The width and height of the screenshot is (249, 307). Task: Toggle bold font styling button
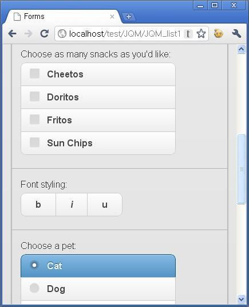click(x=38, y=205)
